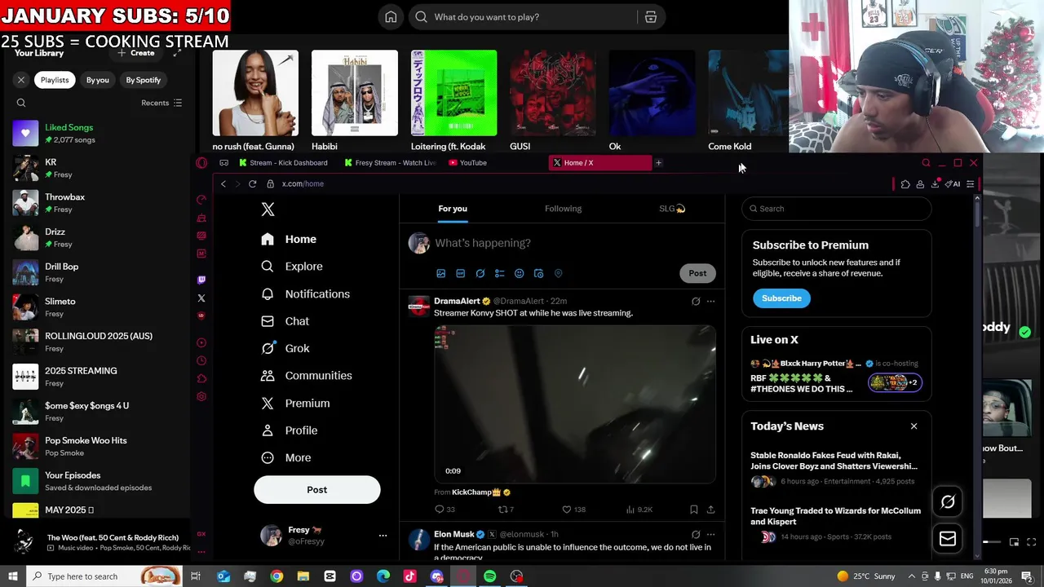The image size is (1044, 587).
Task: Click the grey Post button in composer
Action: coord(697,273)
